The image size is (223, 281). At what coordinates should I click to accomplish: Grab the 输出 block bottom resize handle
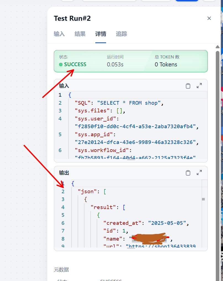(x=131, y=248)
